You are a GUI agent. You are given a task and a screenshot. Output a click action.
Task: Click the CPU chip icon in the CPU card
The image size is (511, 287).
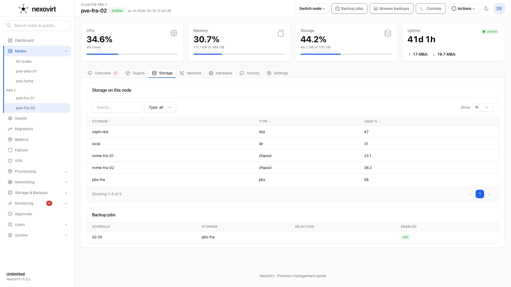174,33
